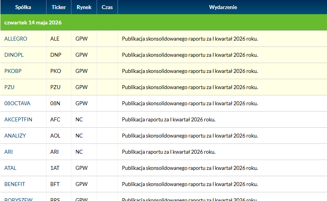
Task: Click the event text in ANALIZY row
Action: [190, 136]
